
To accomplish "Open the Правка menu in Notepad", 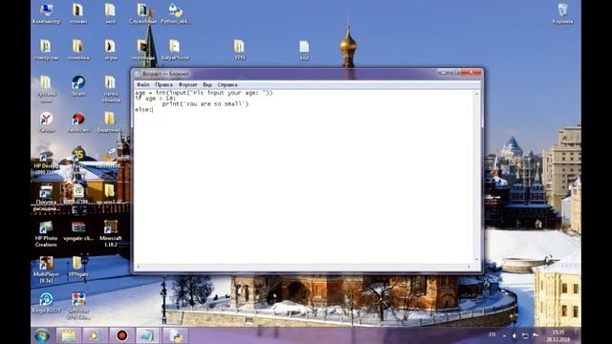I will [164, 85].
